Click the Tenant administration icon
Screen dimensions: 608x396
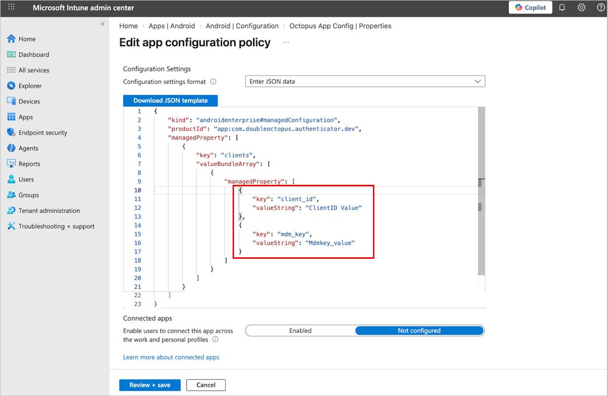tap(11, 211)
